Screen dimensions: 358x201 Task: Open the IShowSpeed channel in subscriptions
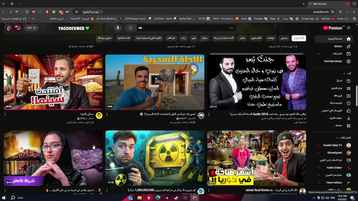pos(335,153)
